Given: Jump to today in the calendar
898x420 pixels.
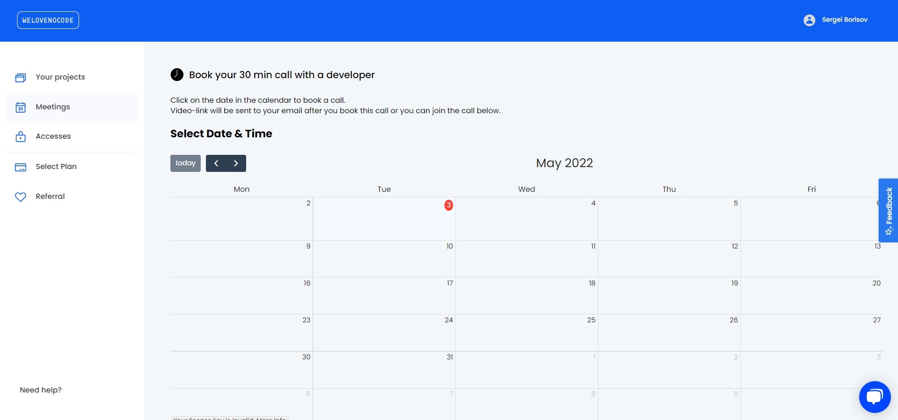Looking at the screenshot, I should [186, 163].
